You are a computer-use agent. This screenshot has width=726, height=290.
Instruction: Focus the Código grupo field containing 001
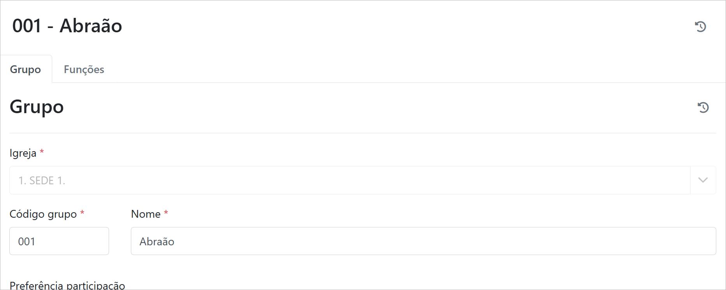pos(59,241)
